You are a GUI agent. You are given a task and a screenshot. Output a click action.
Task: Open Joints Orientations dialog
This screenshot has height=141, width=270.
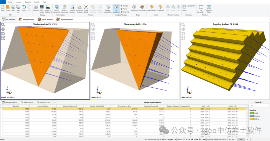(151, 8)
